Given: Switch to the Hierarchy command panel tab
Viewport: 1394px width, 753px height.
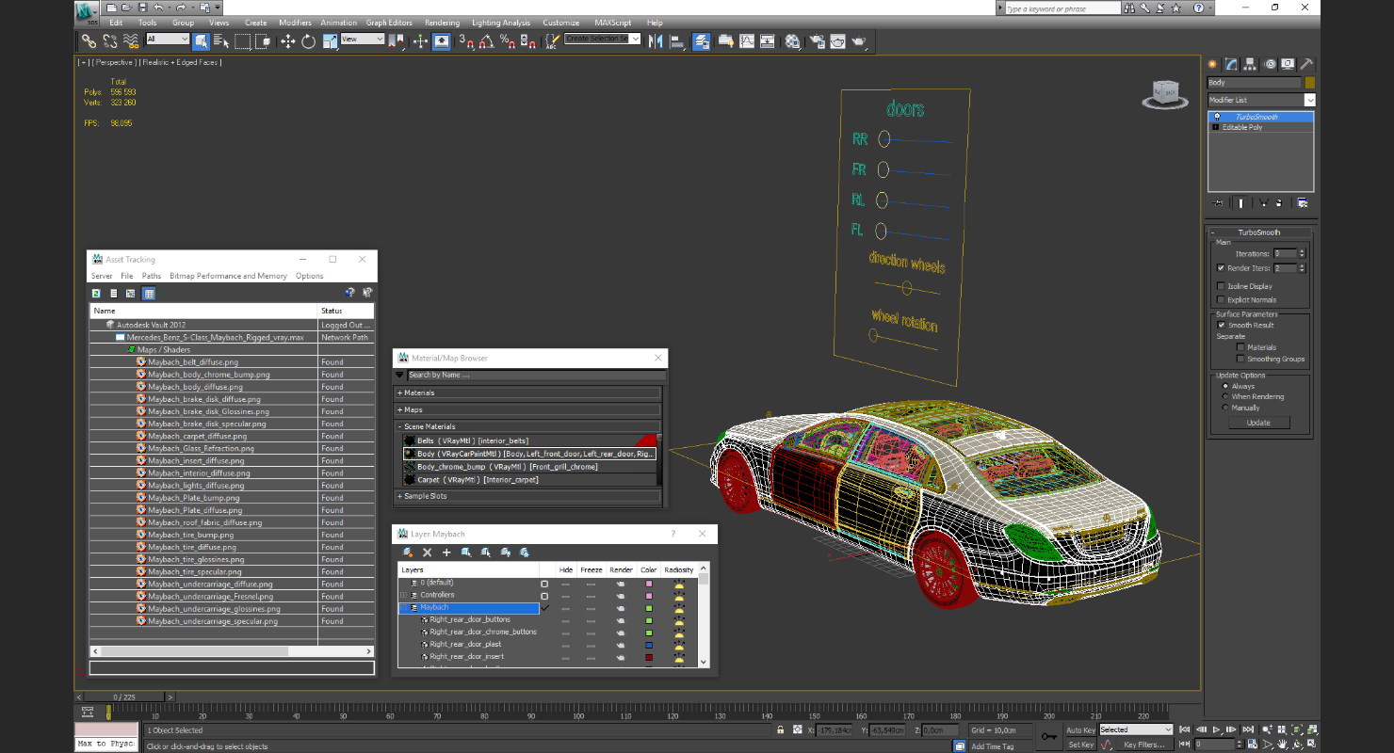Looking at the screenshot, I should click(x=1250, y=64).
